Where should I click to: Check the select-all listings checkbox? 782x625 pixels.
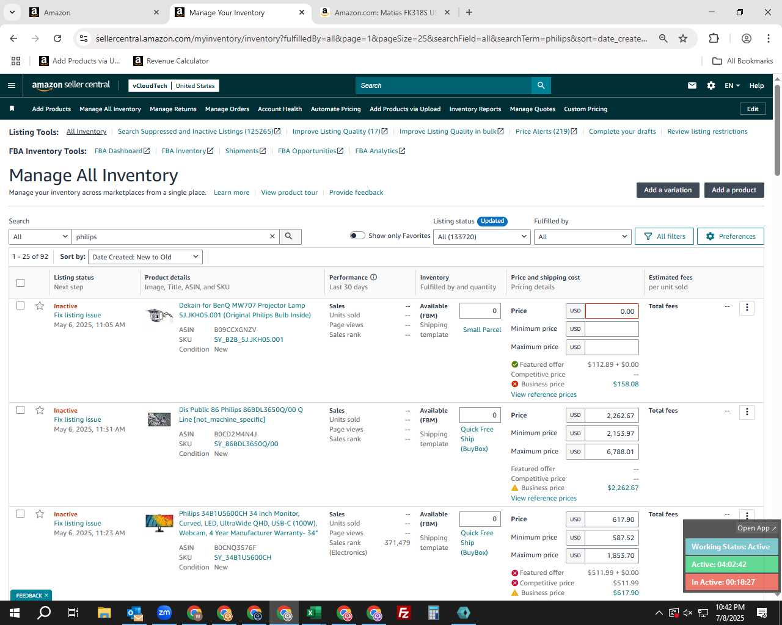(20, 283)
